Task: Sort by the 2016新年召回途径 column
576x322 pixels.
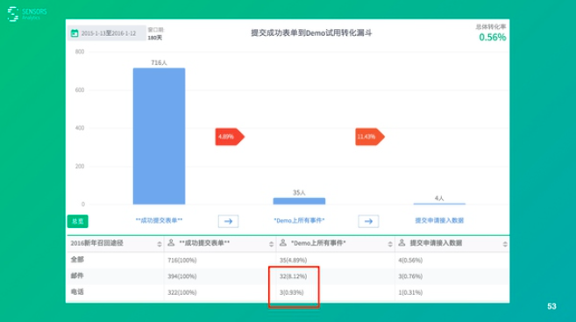Action: pyautogui.click(x=159, y=244)
